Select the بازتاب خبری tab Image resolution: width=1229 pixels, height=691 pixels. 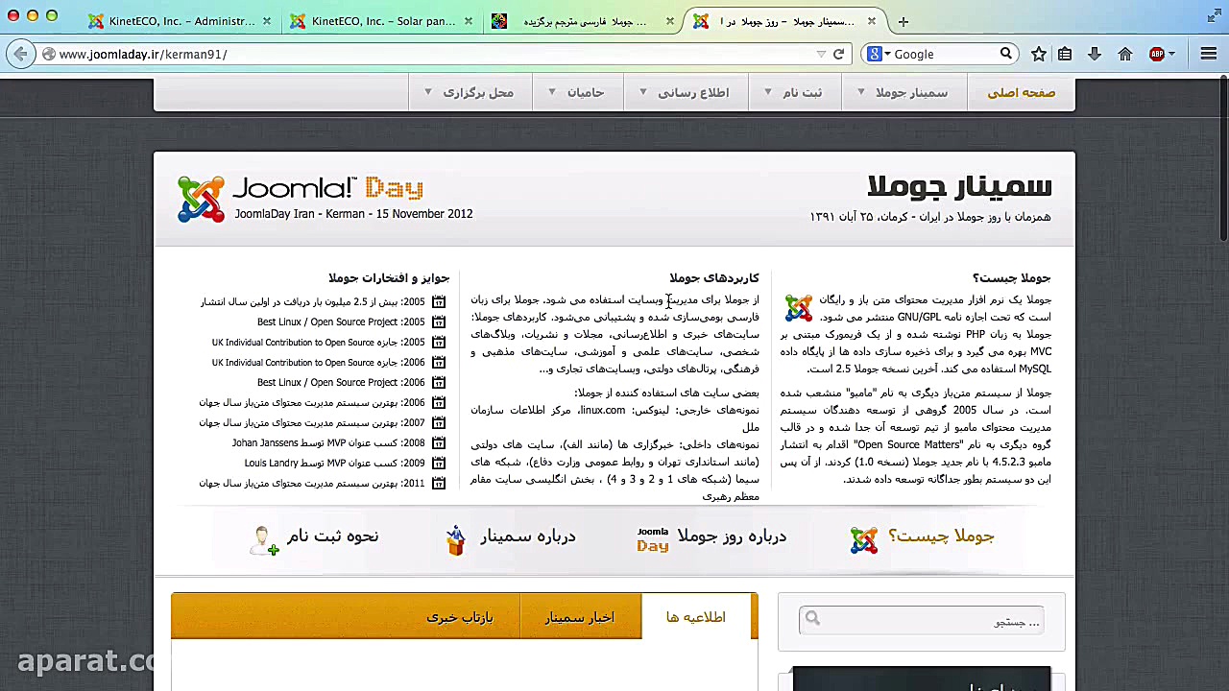point(460,617)
